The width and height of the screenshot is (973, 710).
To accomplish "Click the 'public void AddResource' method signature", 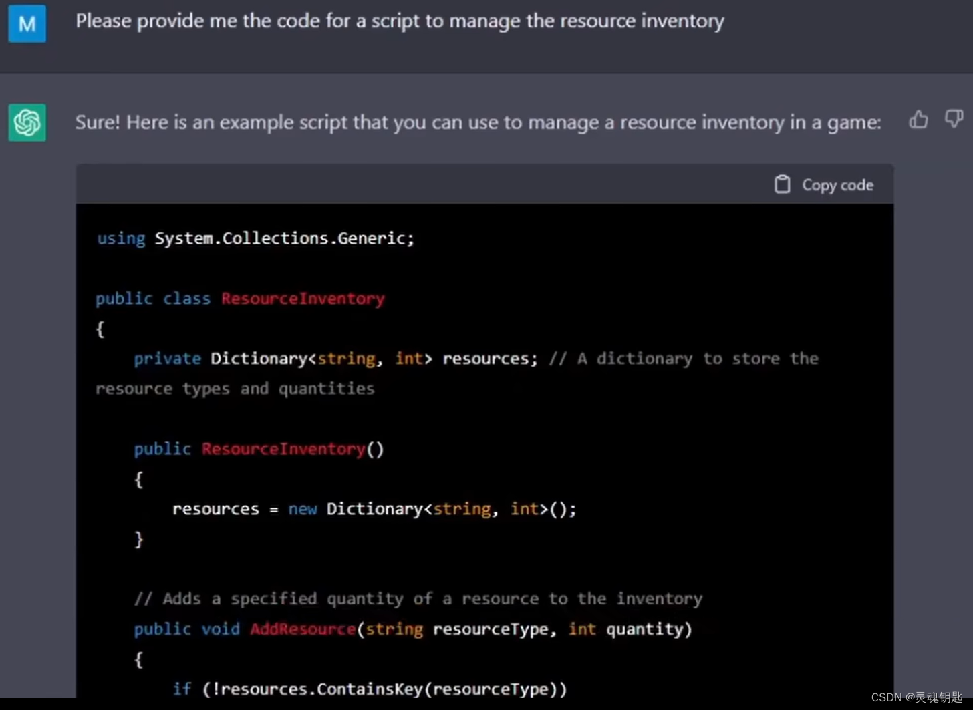I will click(413, 629).
